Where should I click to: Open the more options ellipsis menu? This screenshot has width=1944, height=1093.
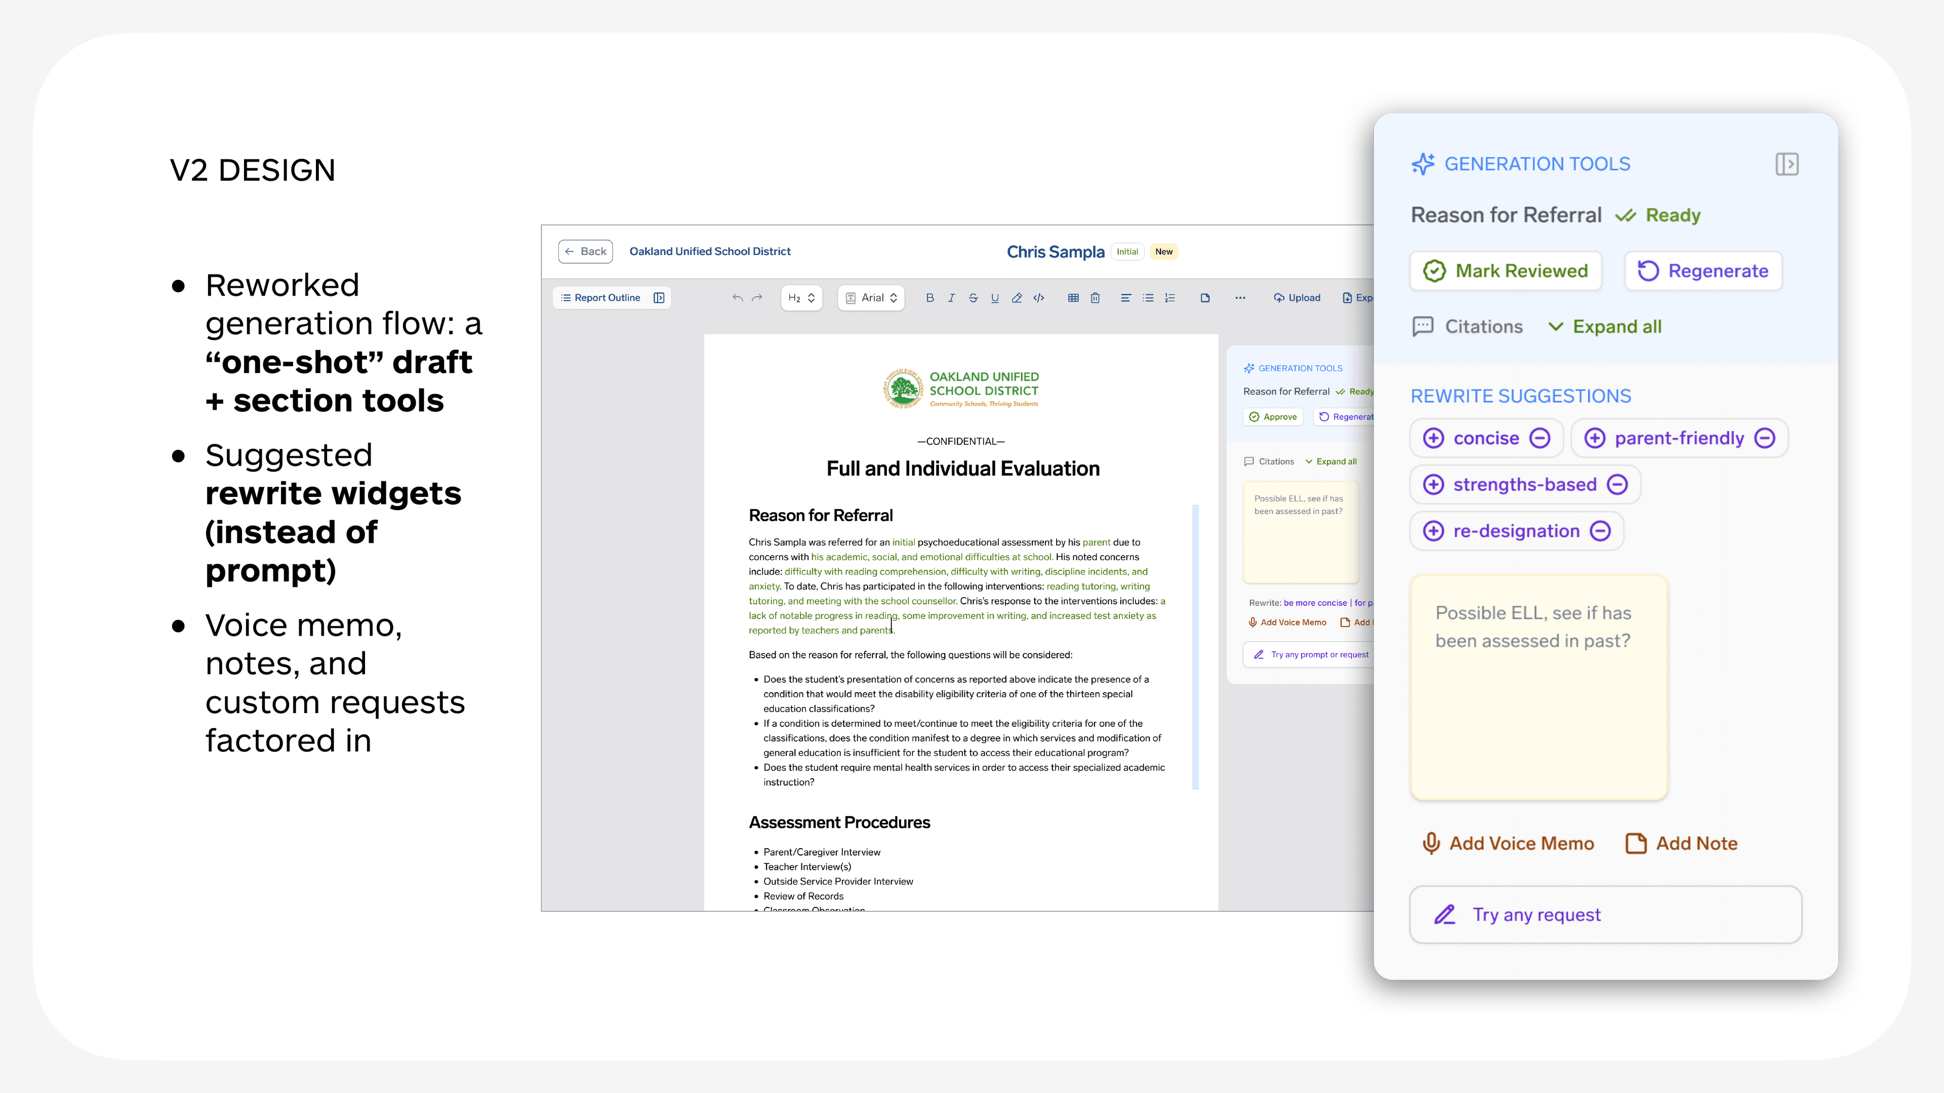click(x=1240, y=298)
